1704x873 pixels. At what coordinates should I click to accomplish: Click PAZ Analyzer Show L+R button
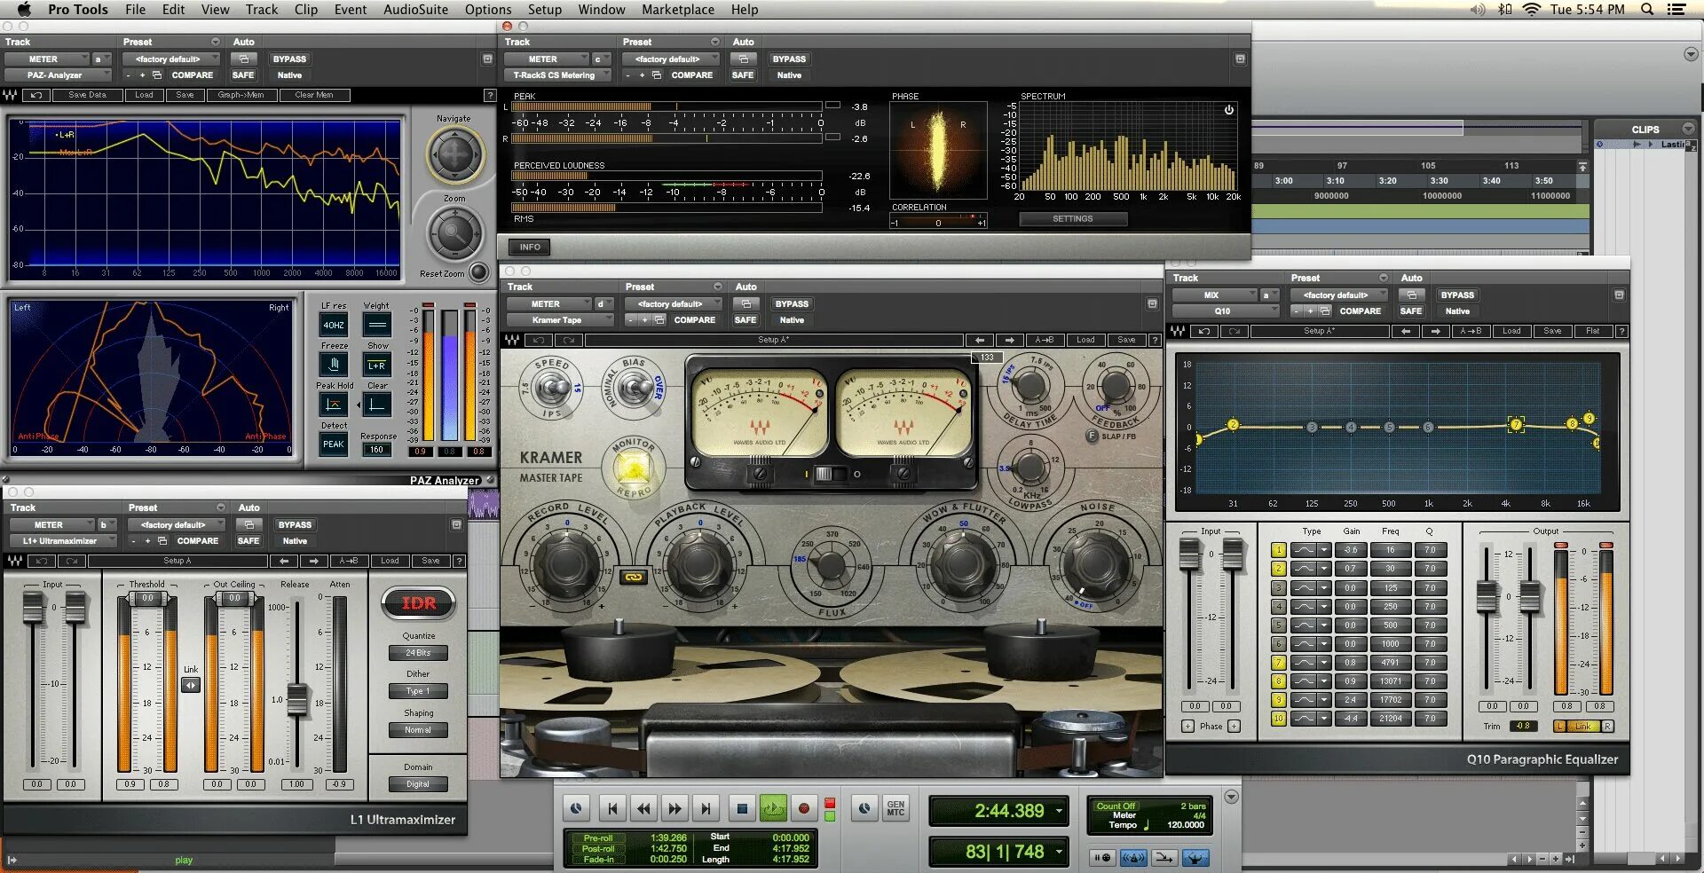[377, 365]
